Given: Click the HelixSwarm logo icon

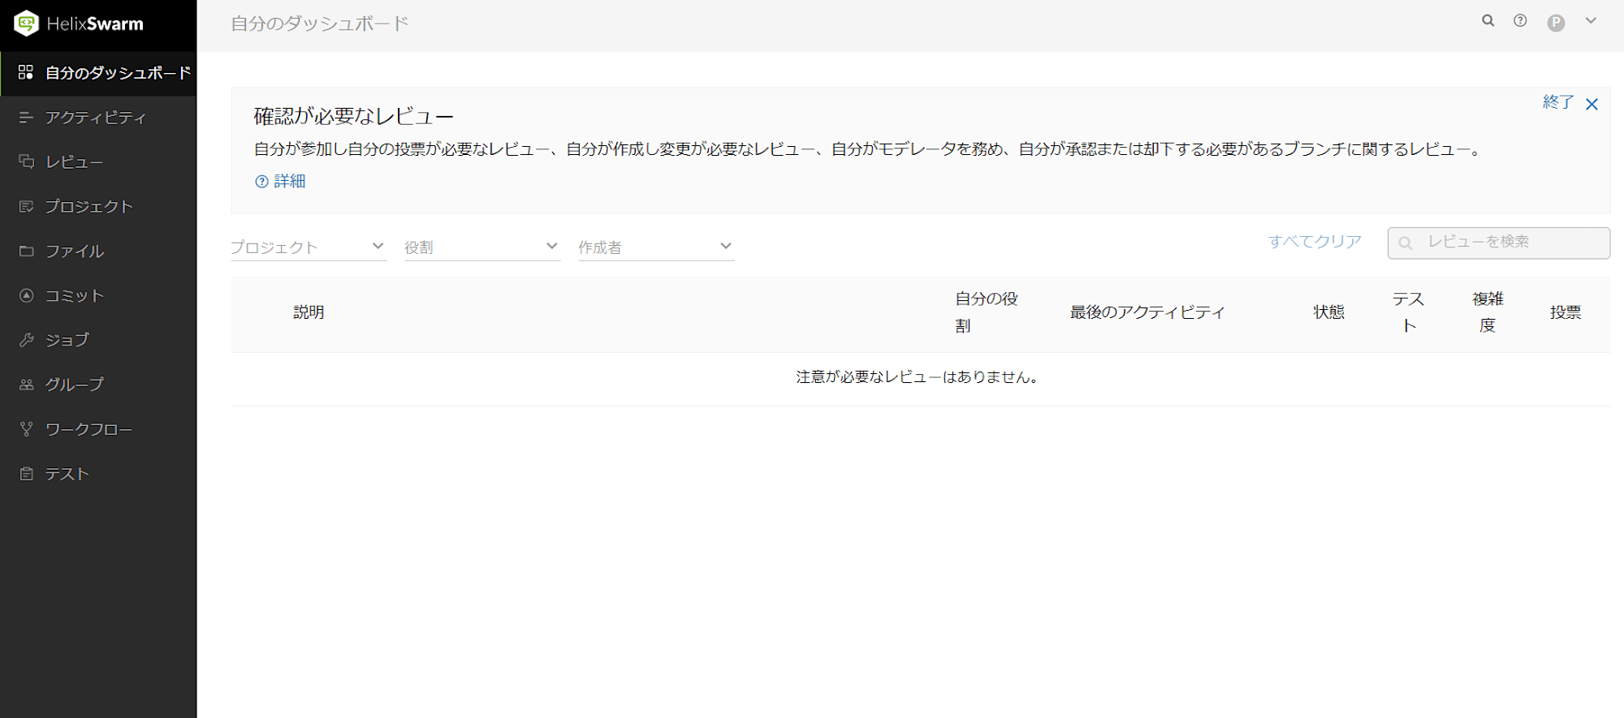Looking at the screenshot, I should tap(27, 24).
